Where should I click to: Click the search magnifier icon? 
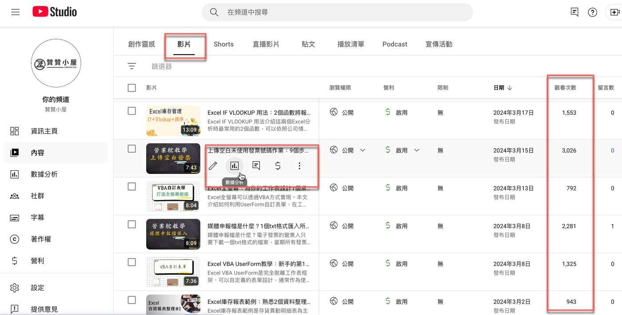(214, 12)
